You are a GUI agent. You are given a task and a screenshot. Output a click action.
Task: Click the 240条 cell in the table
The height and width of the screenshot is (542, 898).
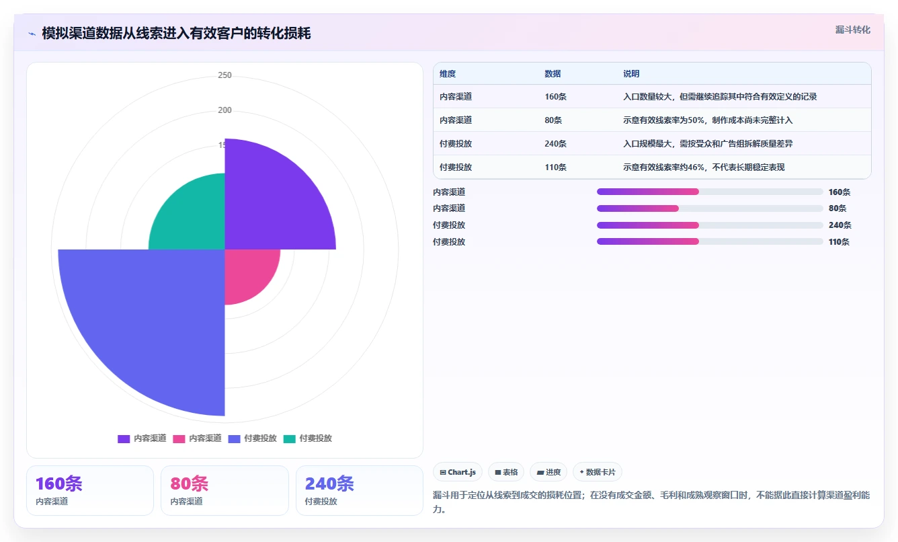pyautogui.click(x=556, y=144)
